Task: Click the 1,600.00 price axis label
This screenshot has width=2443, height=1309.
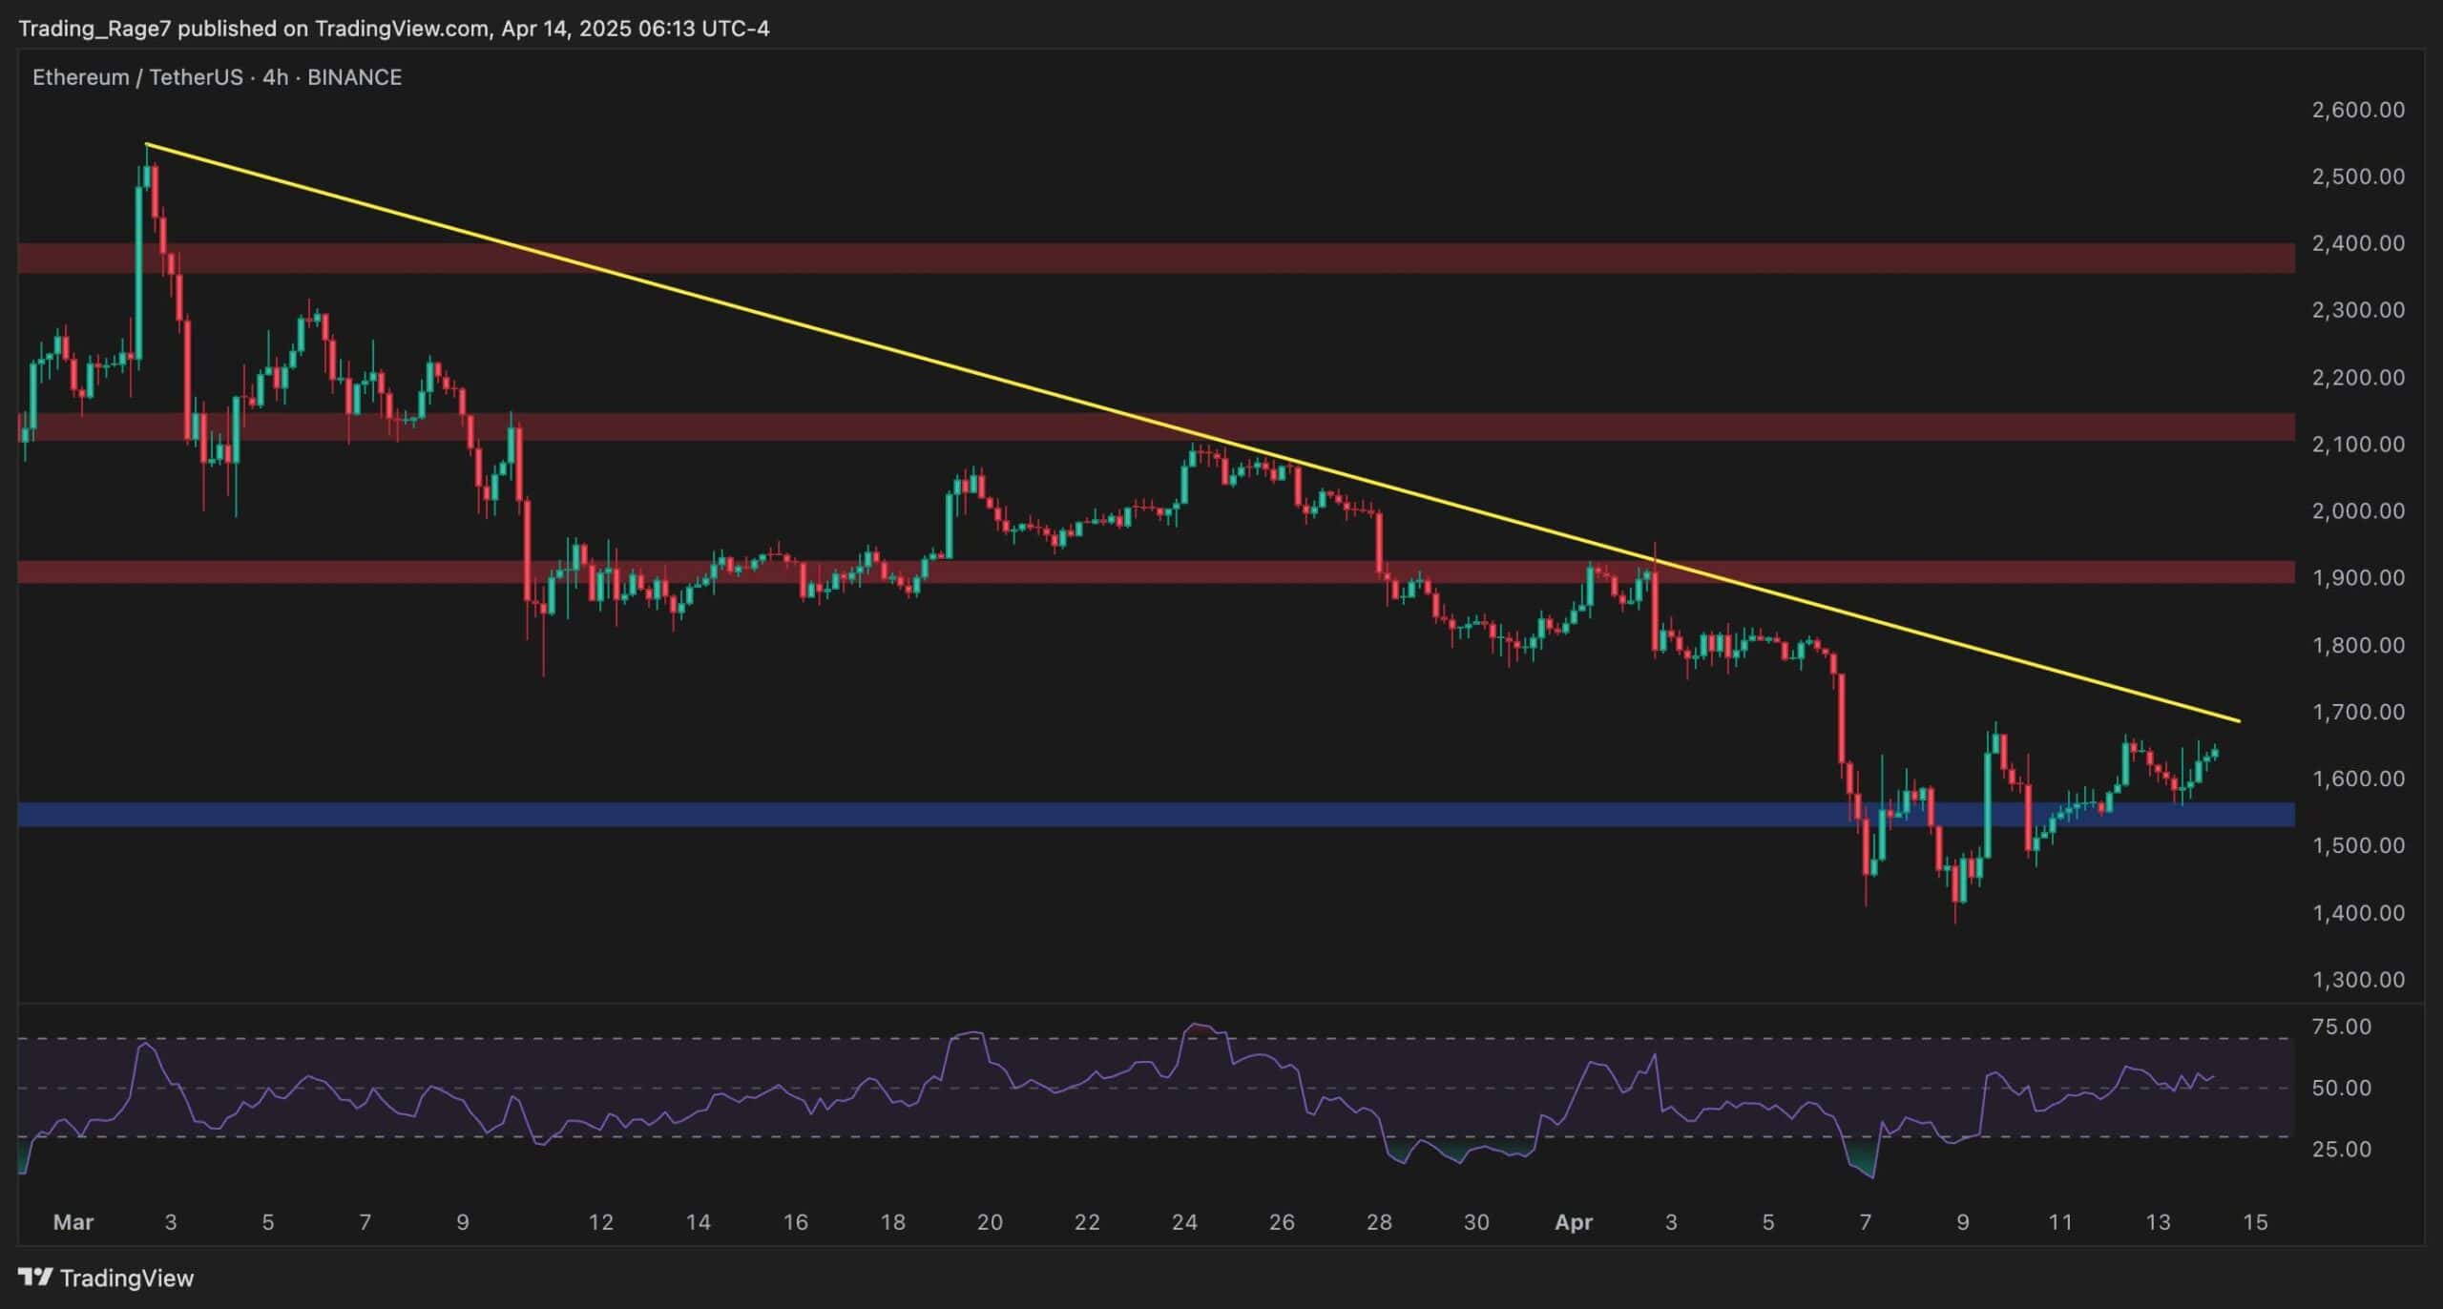Action: (2357, 779)
